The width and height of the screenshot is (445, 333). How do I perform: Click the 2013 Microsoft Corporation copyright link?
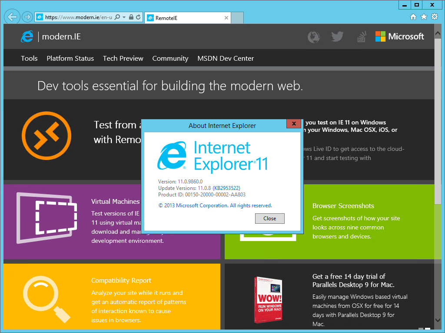tap(215, 206)
